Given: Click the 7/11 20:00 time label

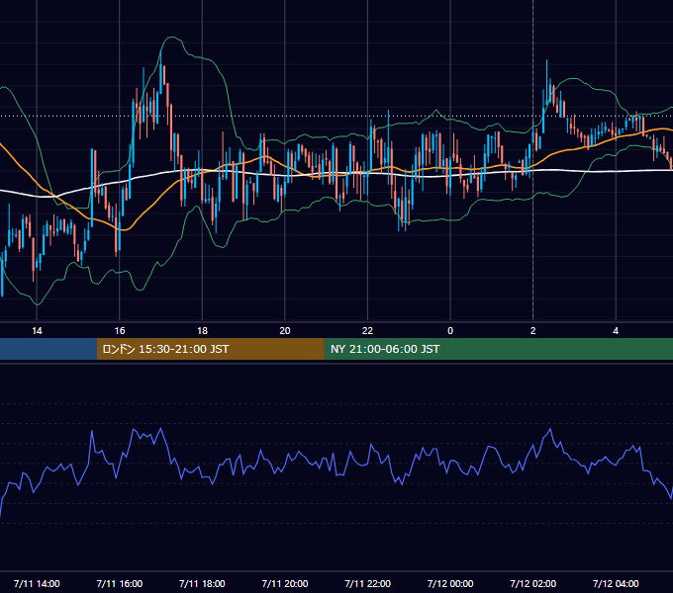Looking at the screenshot, I should coord(285,583).
